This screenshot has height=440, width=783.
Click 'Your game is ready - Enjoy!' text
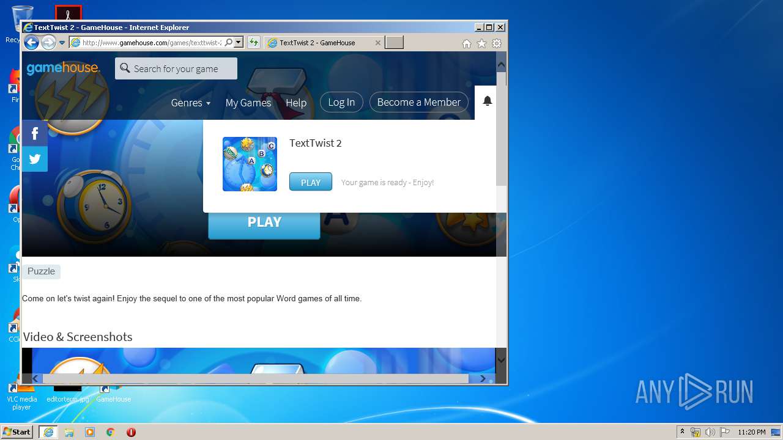click(x=387, y=182)
